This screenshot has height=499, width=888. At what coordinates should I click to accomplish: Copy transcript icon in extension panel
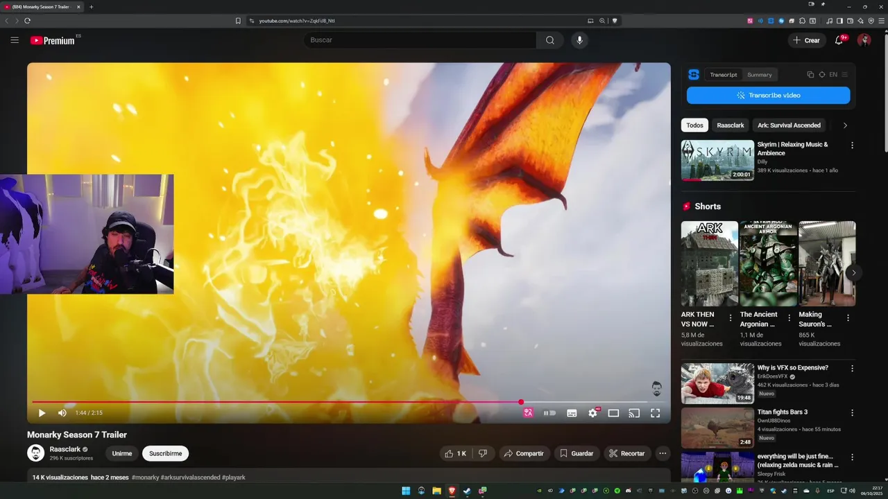(810, 75)
